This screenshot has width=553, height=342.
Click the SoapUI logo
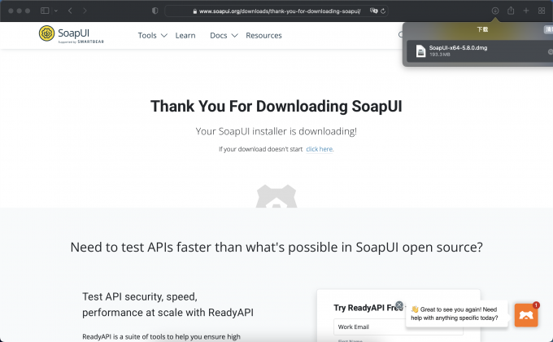[x=72, y=34]
